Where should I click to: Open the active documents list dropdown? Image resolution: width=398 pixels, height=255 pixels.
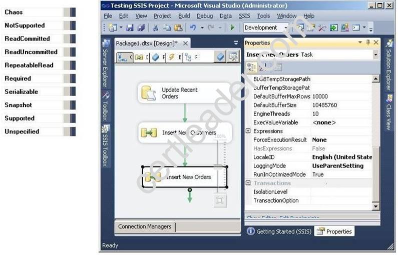(236, 43)
